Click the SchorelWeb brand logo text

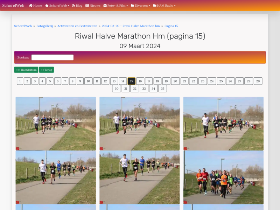pos(13,5)
